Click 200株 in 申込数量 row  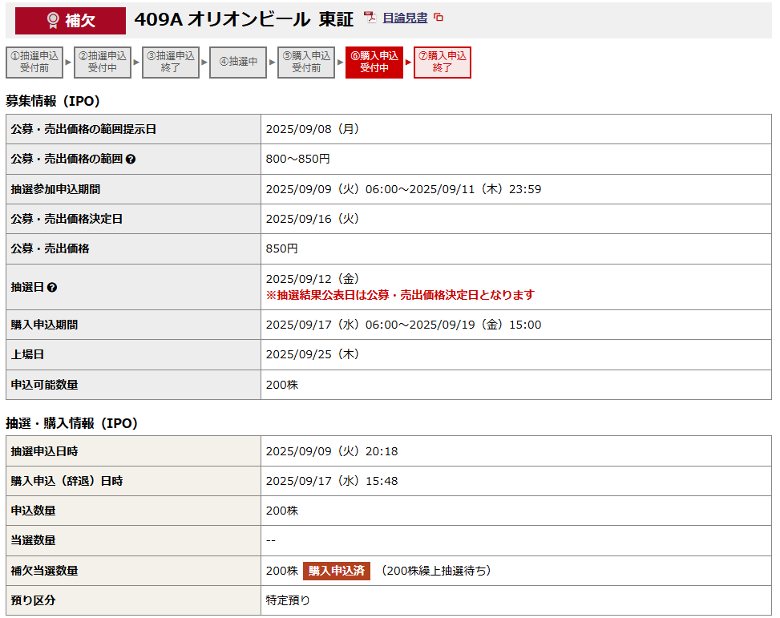tap(282, 511)
